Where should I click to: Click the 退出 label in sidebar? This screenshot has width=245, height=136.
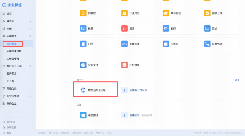pyautogui.click(x=9, y=133)
